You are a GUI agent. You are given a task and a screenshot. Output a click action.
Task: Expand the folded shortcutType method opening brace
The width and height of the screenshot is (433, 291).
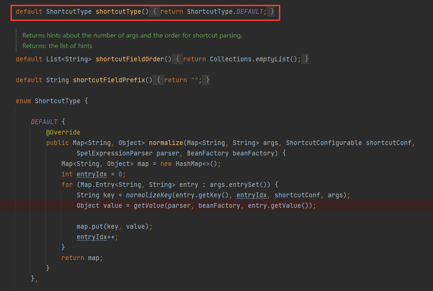(x=155, y=11)
